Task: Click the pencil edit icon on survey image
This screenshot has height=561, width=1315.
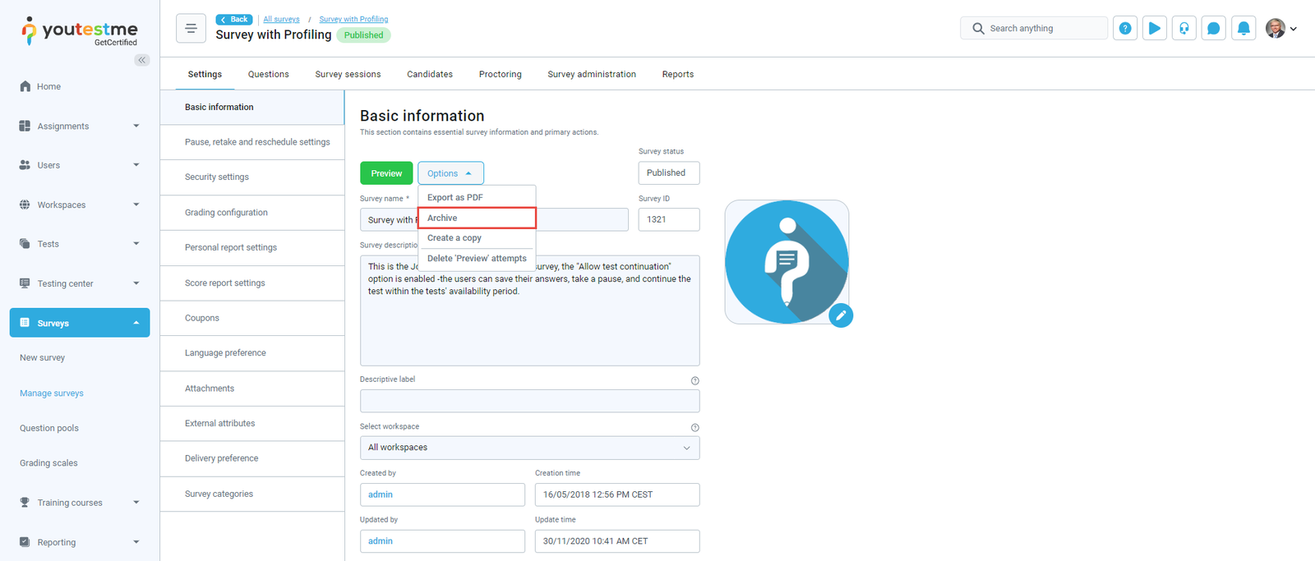Action: point(841,315)
